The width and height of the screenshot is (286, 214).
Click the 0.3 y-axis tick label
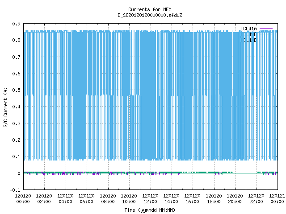tap(16, 123)
